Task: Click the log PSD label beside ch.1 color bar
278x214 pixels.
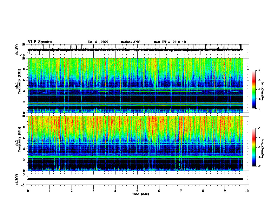Action: pyautogui.click(x=263, y=91)
